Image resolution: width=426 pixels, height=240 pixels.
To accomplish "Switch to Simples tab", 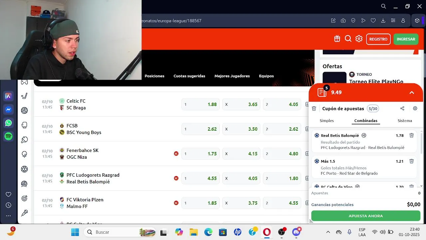I will click(x=327, y=121).
